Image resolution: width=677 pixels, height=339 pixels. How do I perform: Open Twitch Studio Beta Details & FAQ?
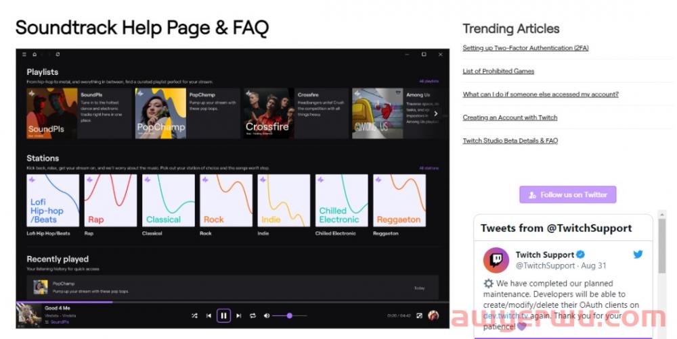coord(510,140)
